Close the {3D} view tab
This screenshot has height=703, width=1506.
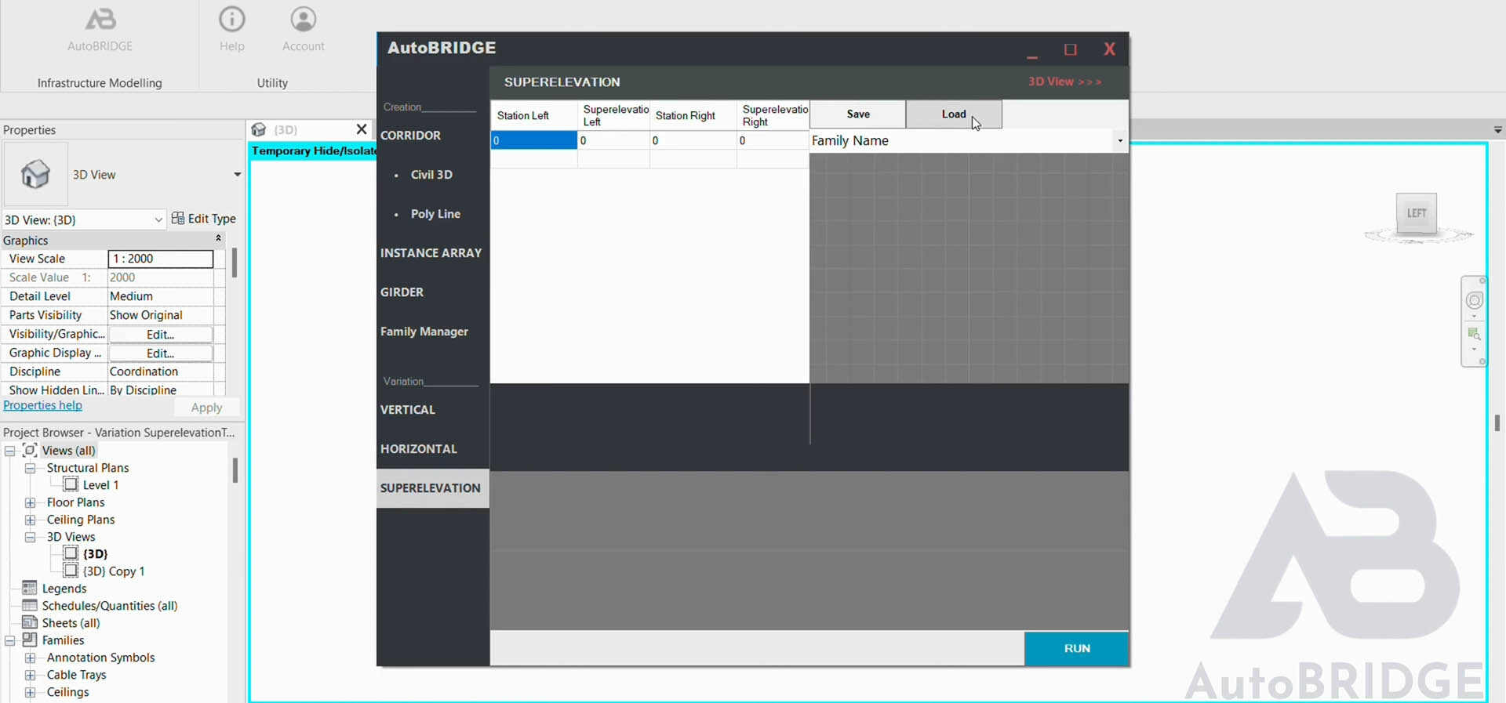(362, 129)
